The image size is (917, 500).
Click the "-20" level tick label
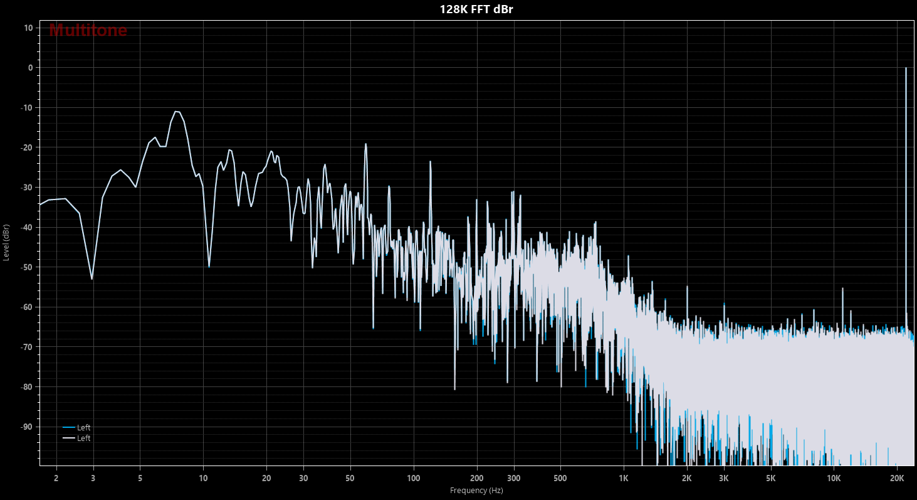pyautogui.click(x=27, y=147)
